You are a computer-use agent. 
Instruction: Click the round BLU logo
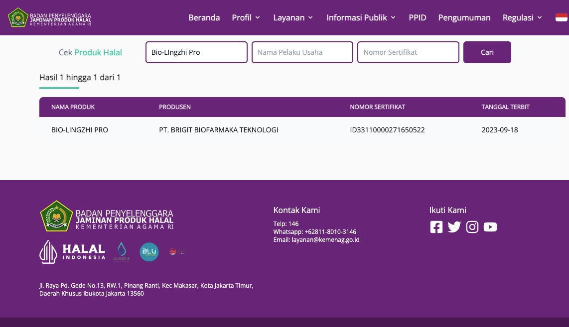pyautogui.click(x=149, y=252)
